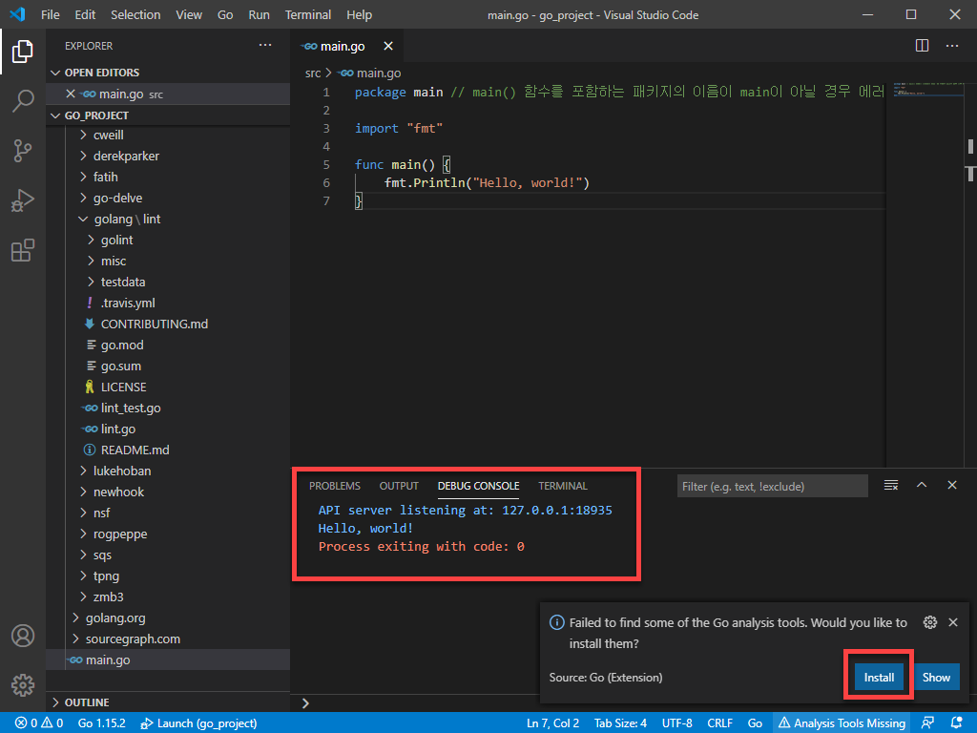Maximize the bottom panel size
Screen dimensions: 977x733
coord(922,485)
